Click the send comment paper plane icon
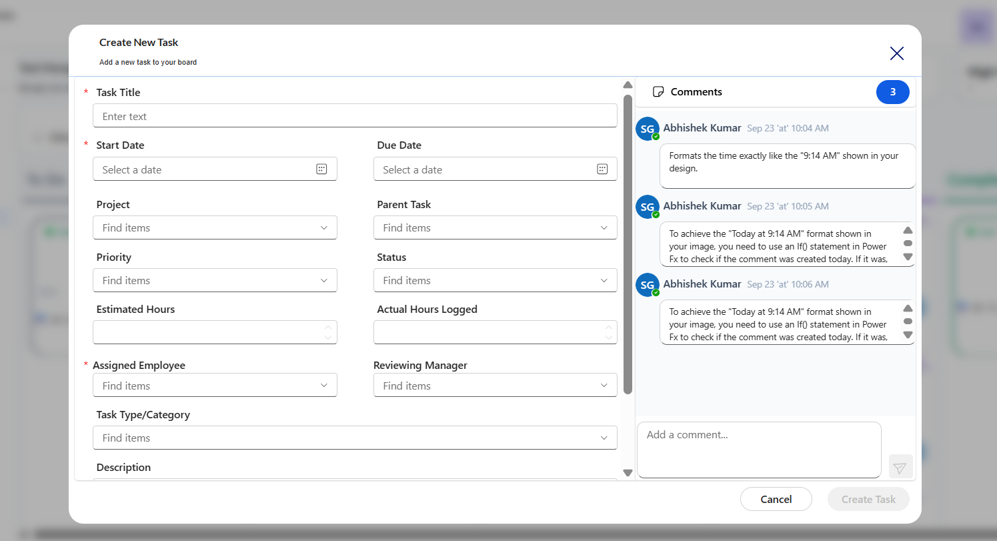 900,467
